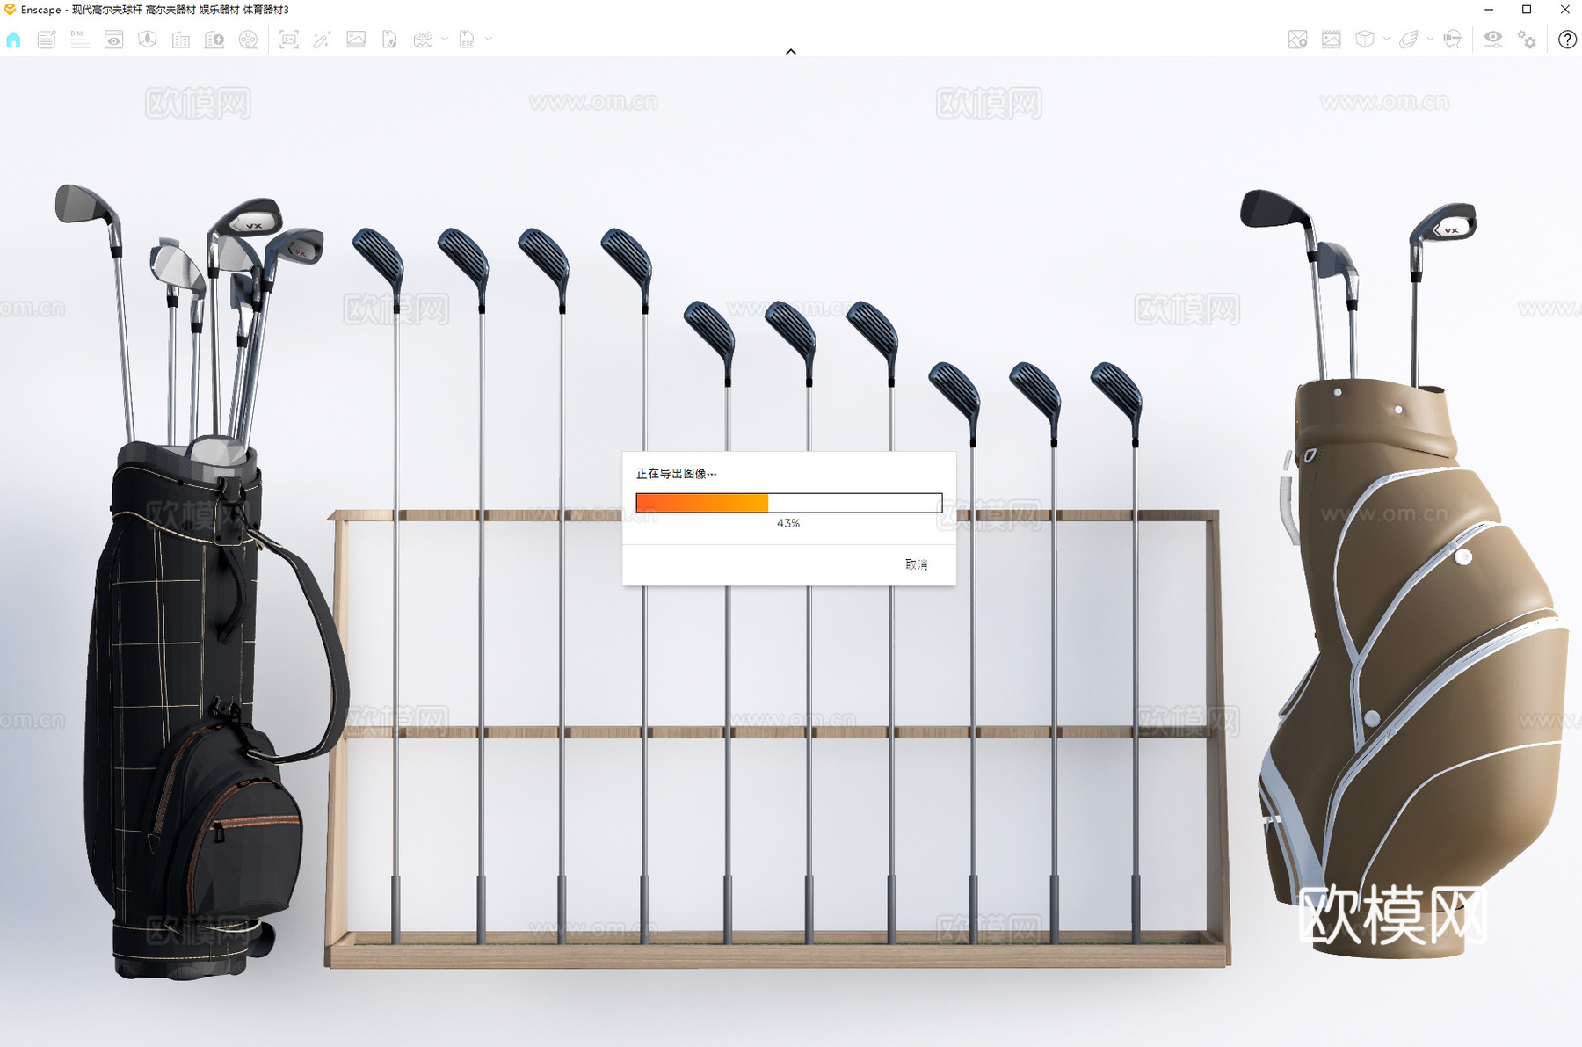This screenshot has height=1047, width=1582.
Task: Toggle the minimap location icon
Action: (x=1297, y=40)
